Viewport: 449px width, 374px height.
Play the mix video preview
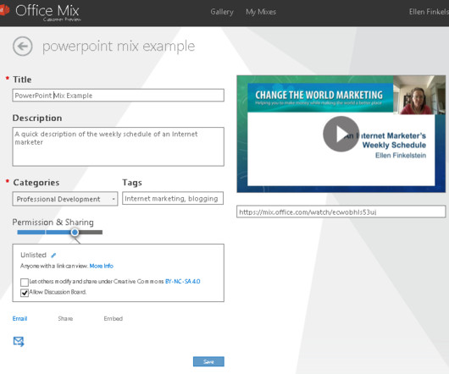pos(341,134)
